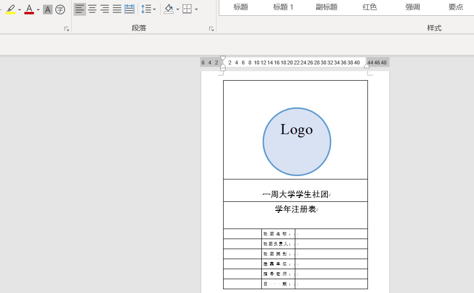Select the text highlight color tool
The width and height of the screenshot is (474, 293).
(11, 8)
